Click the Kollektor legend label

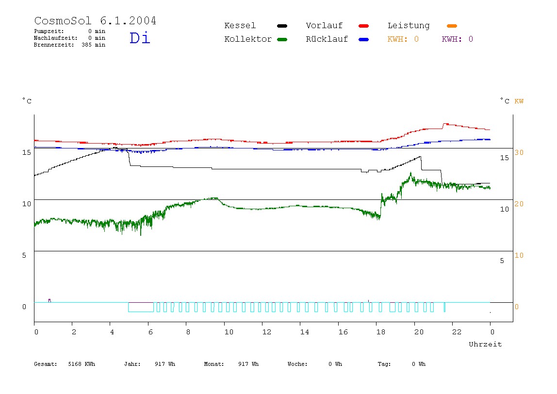pyautogui.click(x=248, y=39)
